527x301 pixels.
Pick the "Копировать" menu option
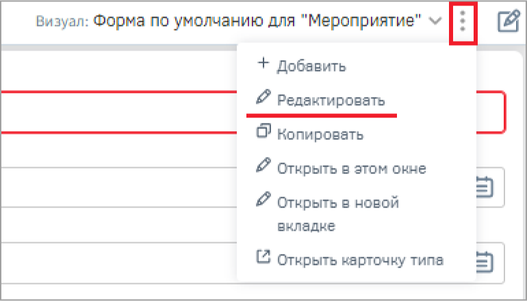pyautogui.click(x=320, y=134)
